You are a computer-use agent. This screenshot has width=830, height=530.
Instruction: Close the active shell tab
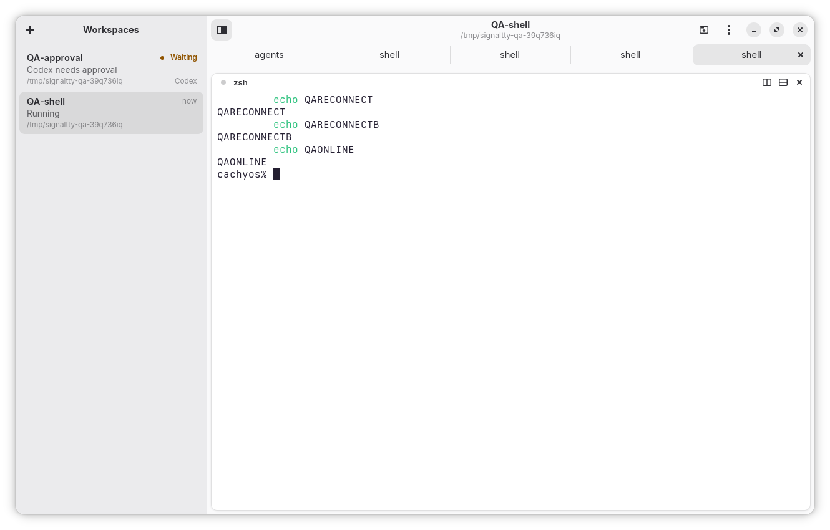pos(801,55)
